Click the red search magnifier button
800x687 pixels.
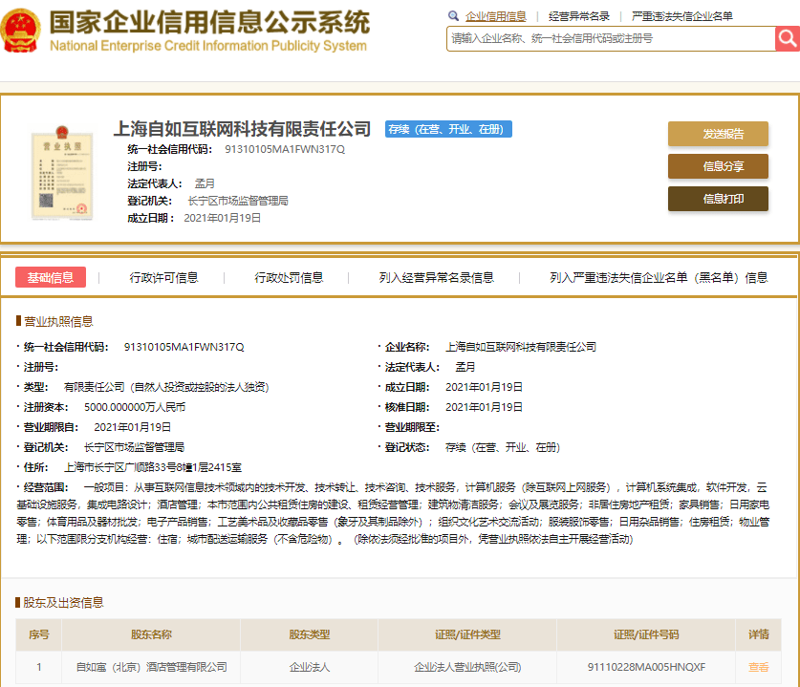[x=788, y=38]
